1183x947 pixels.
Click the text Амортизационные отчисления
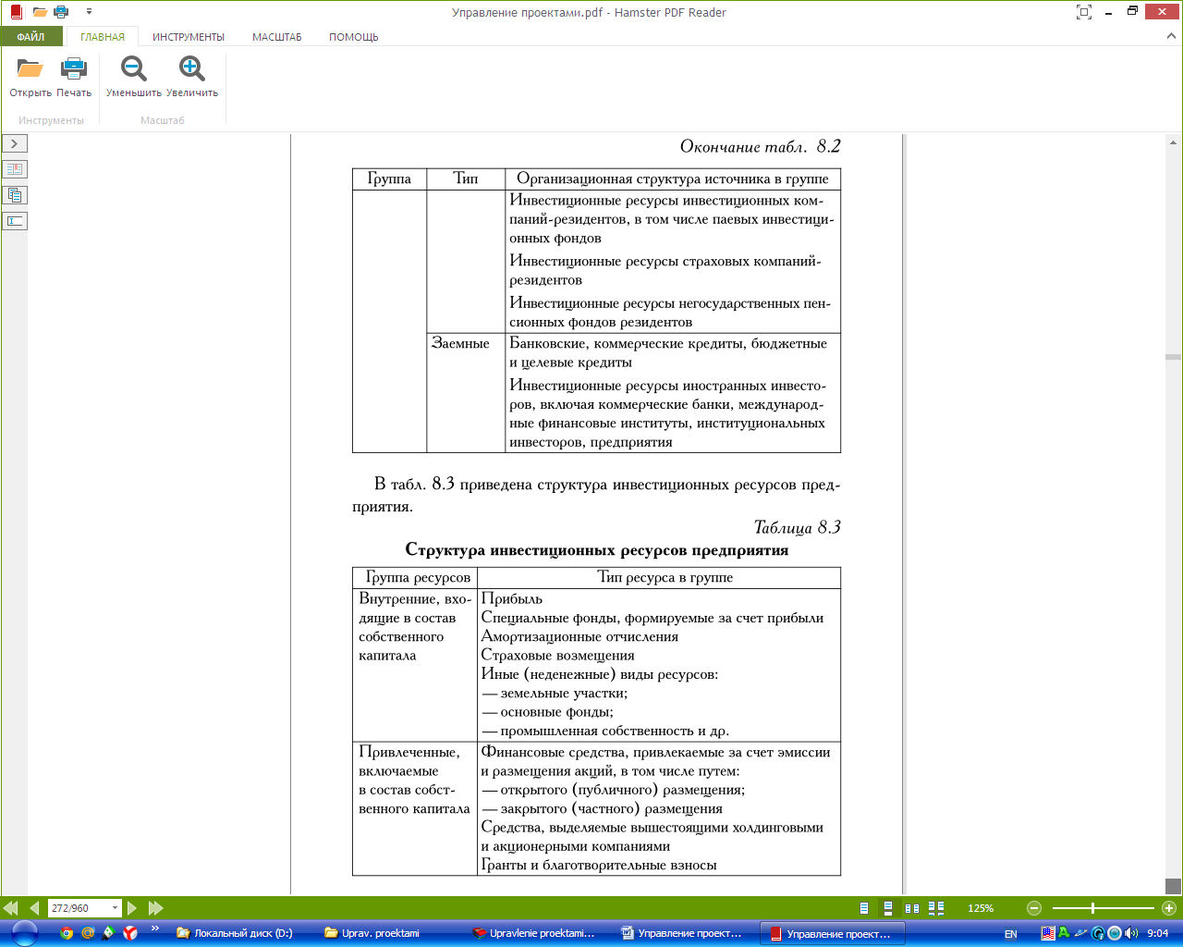579,636
